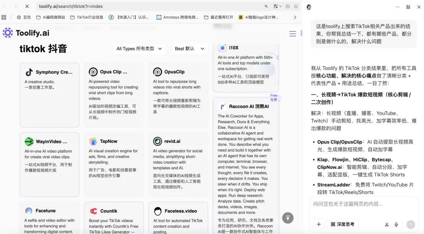Screen dimensions: 424x234
Task: Click the Doubao assistant avatar
Action: [x=309, y=7]
